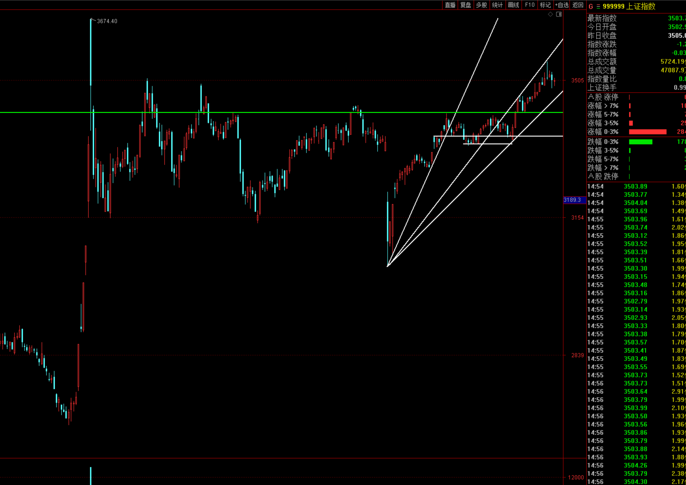
Task: Open the 直播 live broadcast button
Action: (450, 5)
